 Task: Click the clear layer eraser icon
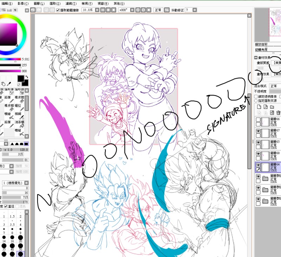pos(272,113)
